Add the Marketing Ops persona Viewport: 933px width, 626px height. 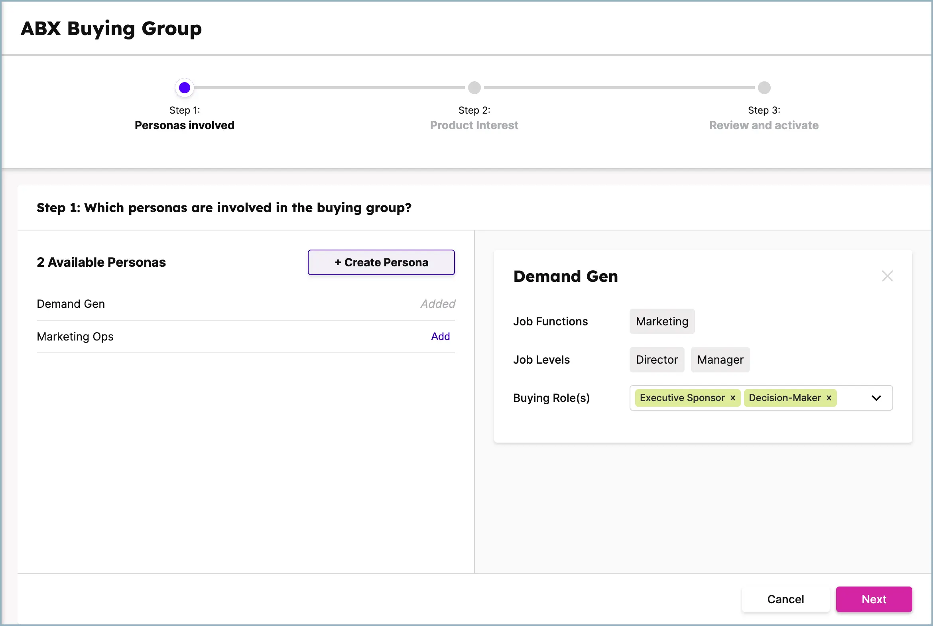440,337
